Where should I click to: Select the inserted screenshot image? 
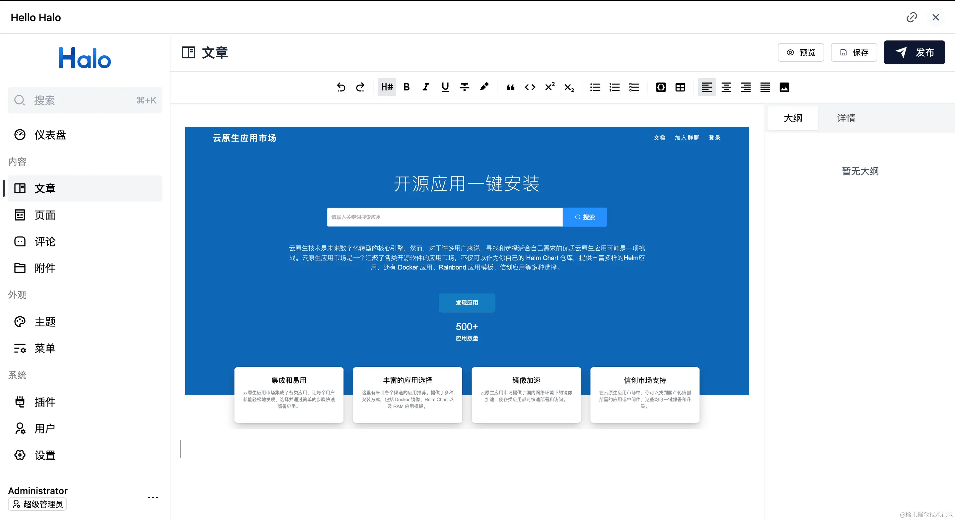tap(467, 278)
